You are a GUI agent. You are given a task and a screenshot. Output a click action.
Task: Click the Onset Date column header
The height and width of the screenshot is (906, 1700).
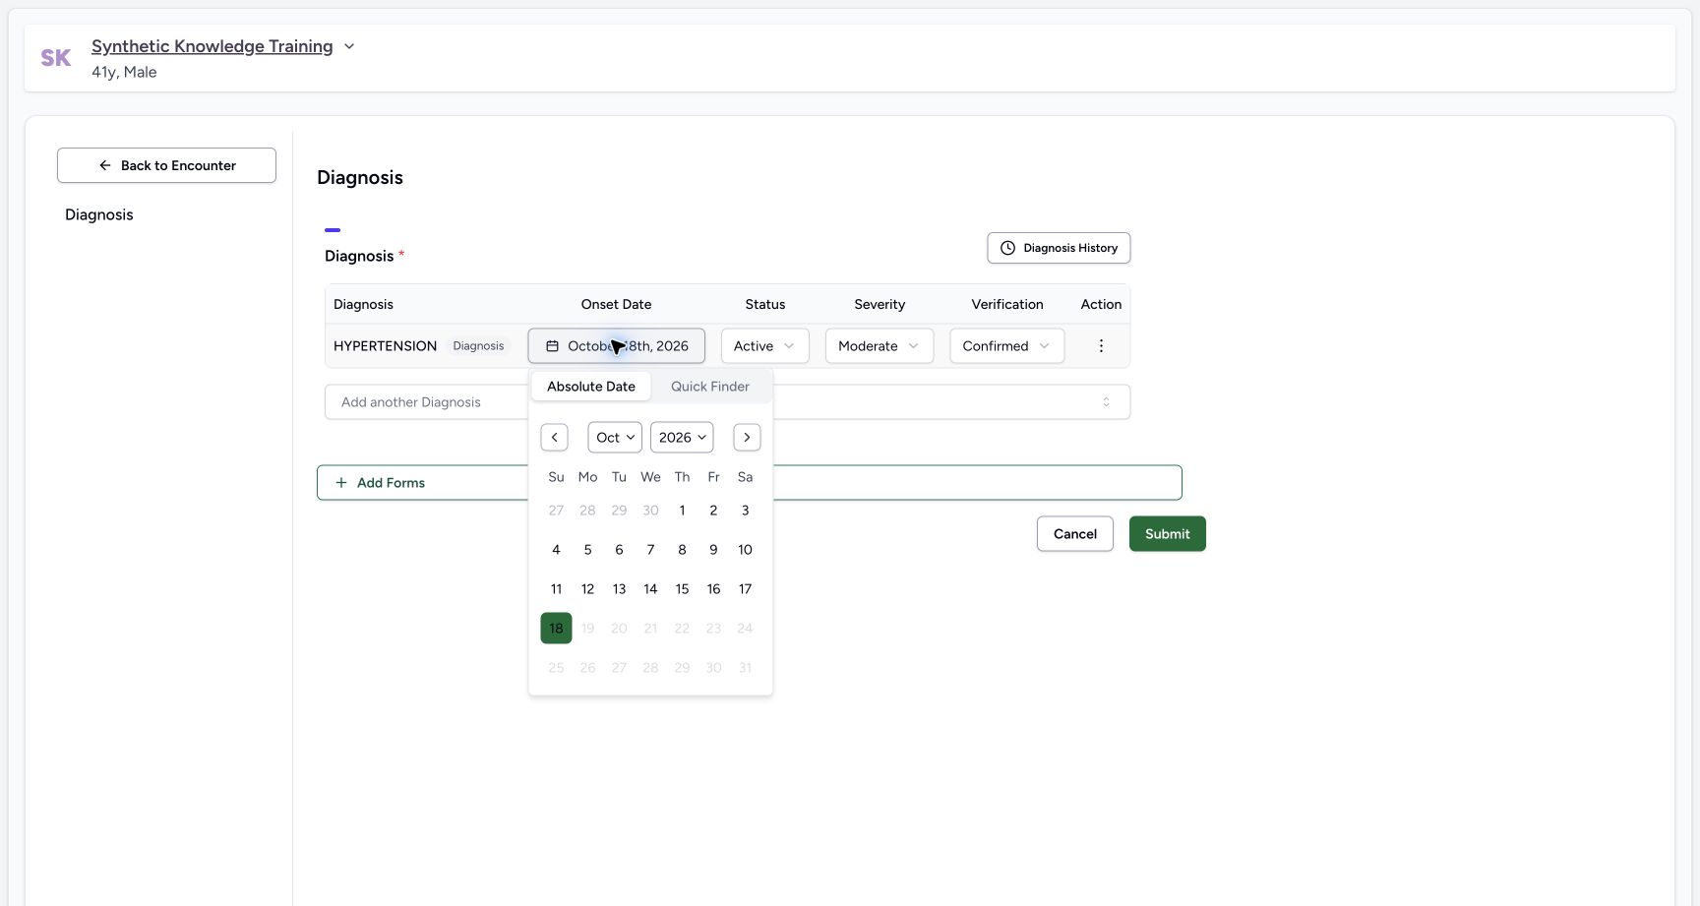(x=616, y=305)
